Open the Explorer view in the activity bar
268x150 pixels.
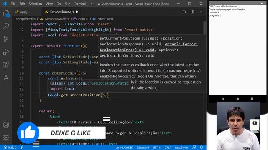tap(6, 13)
